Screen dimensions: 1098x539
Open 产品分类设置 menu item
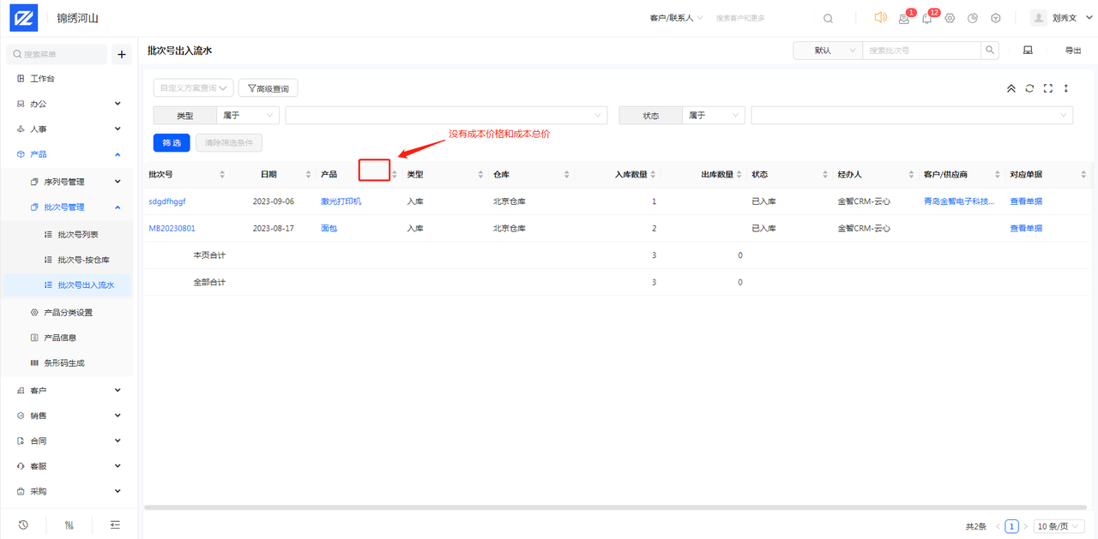(x=69, y=312)
